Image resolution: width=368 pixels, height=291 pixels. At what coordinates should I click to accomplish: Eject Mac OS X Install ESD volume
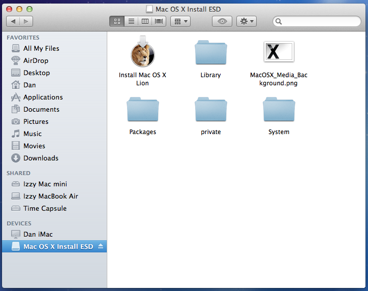(101, 246)
